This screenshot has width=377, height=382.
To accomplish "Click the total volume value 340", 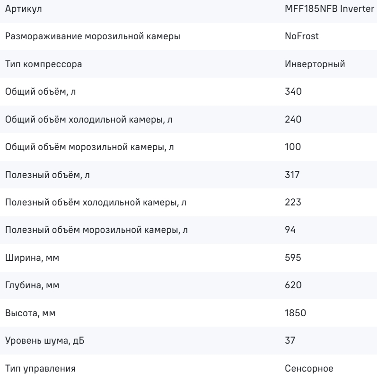I will coord(293,91).
